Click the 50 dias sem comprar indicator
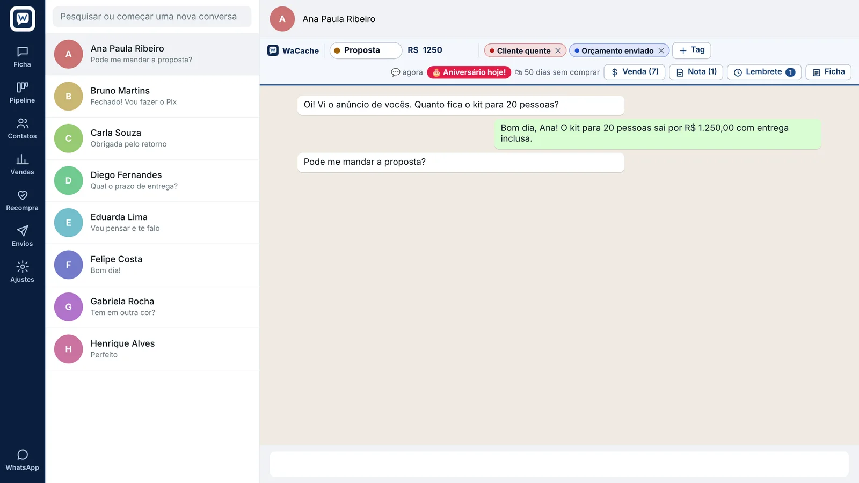This screenshot has height=483, width=859. coord(557,72)
